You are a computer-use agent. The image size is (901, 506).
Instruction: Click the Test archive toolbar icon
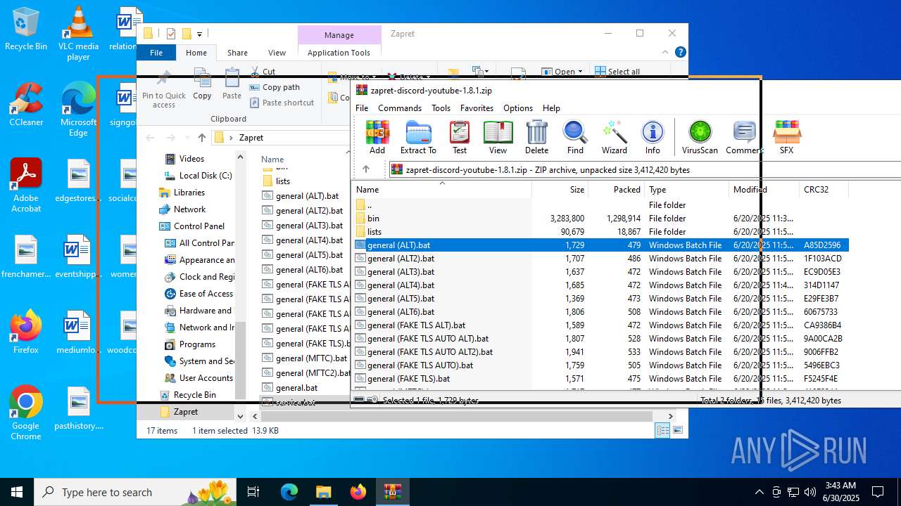(460, 137)
